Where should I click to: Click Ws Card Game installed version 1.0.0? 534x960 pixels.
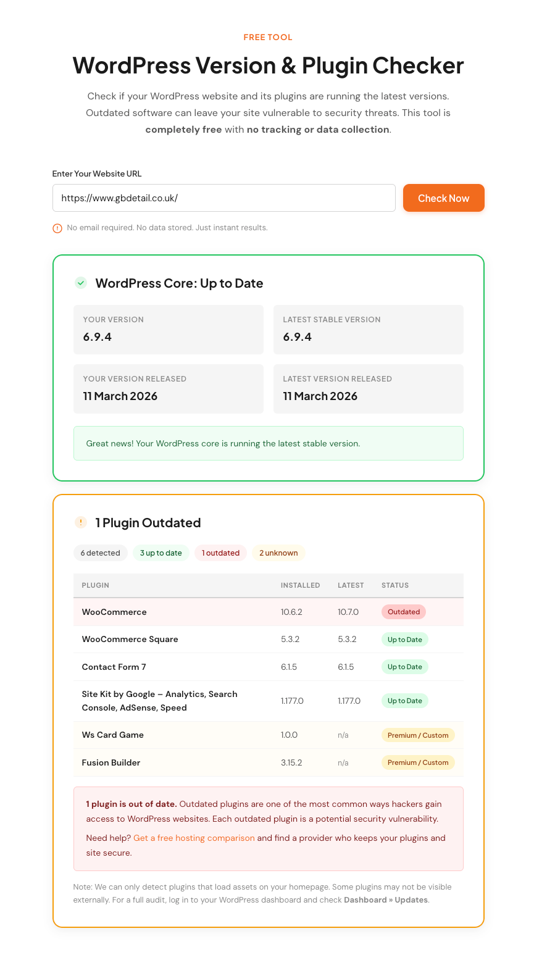[x=290, y=735]
